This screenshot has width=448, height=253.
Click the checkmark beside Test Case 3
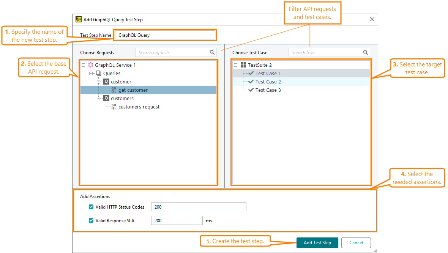[x=251, y=90]
